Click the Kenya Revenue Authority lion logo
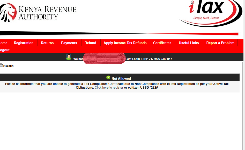Image resolution: width=245 pixels, height=150 pixels. point(8,12)
